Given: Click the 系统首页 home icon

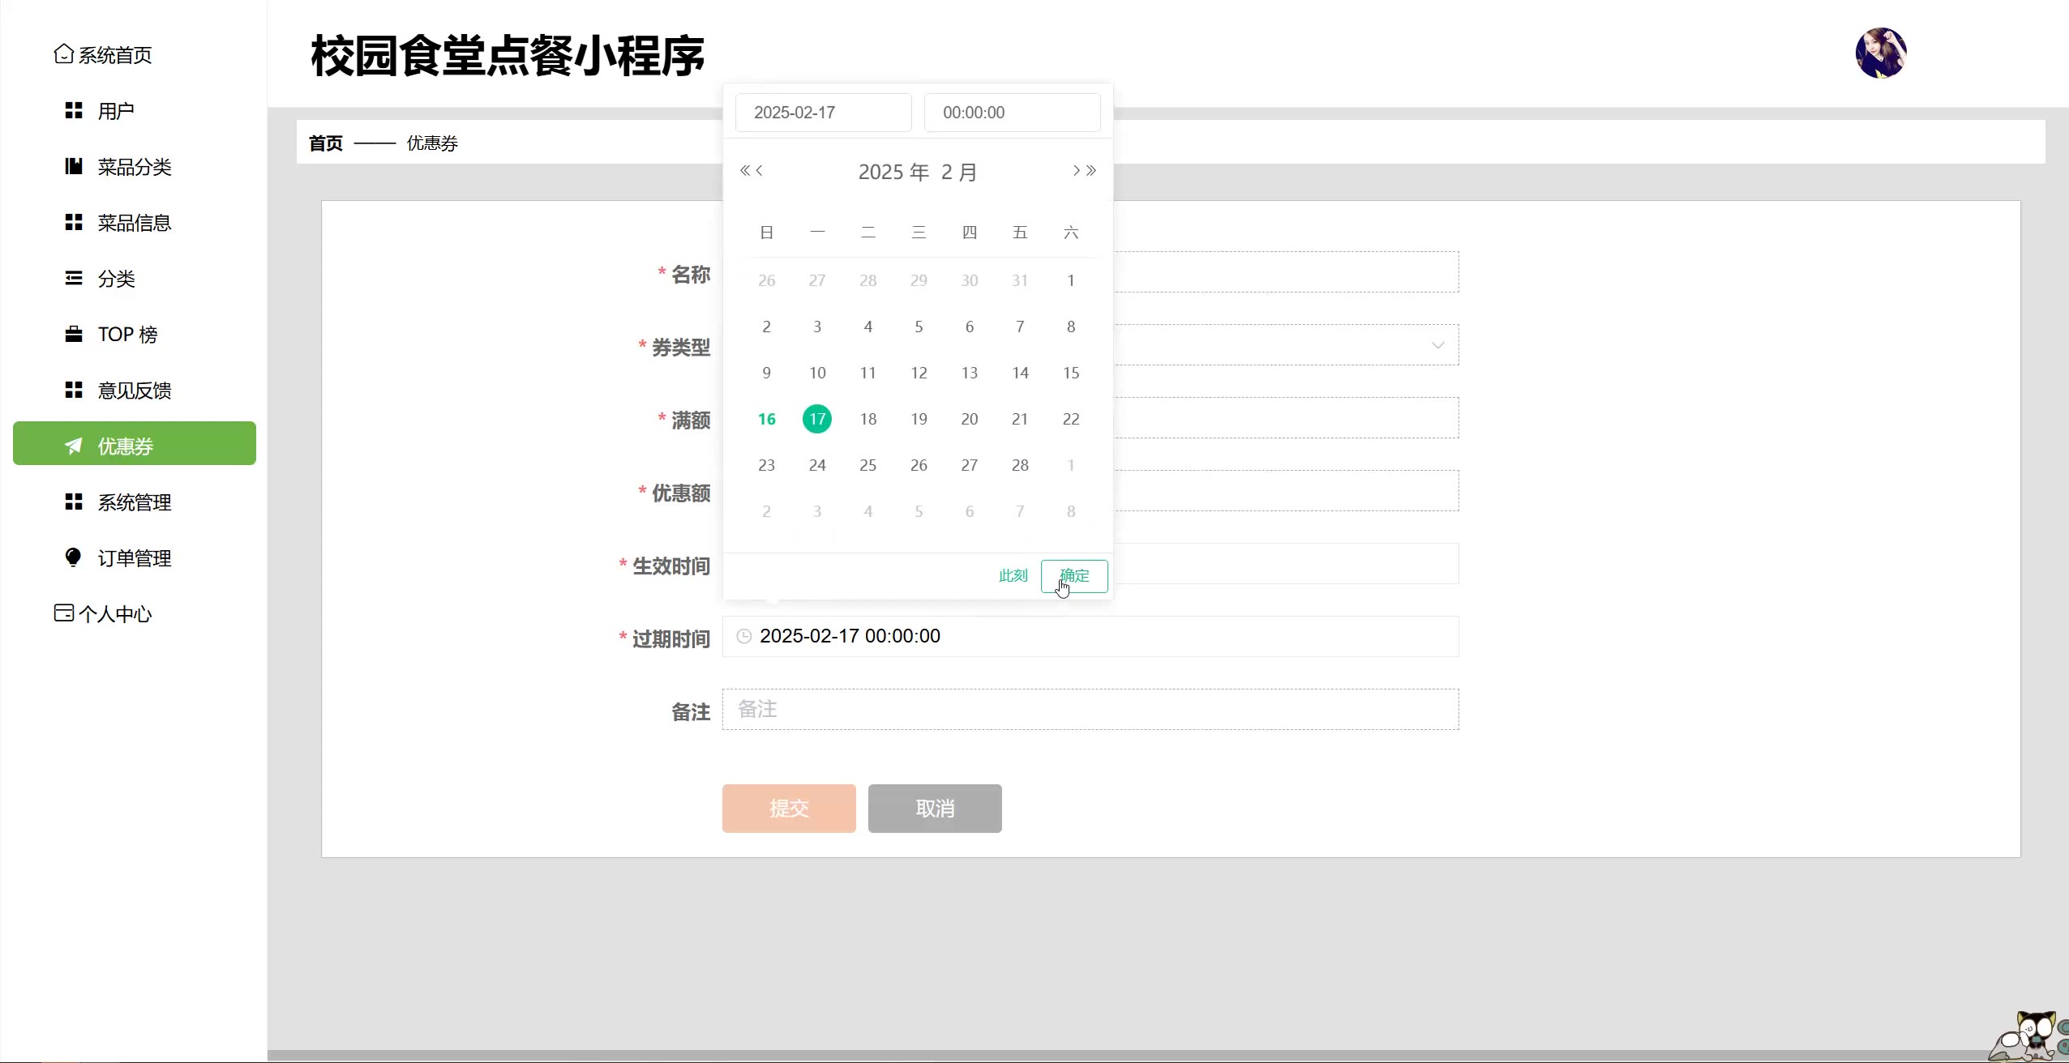Looking at the screenshot, I should click(x=64, y=54).
